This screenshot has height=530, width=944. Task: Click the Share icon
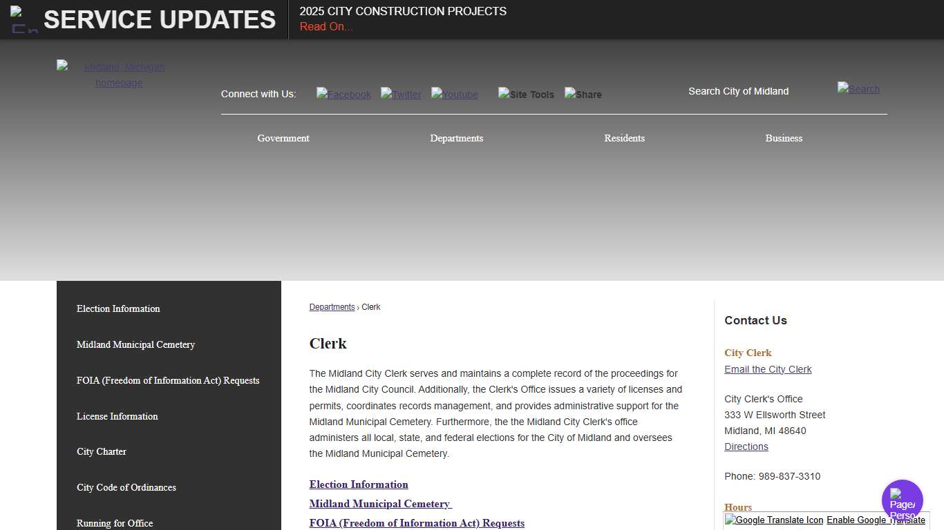(583, 95)
